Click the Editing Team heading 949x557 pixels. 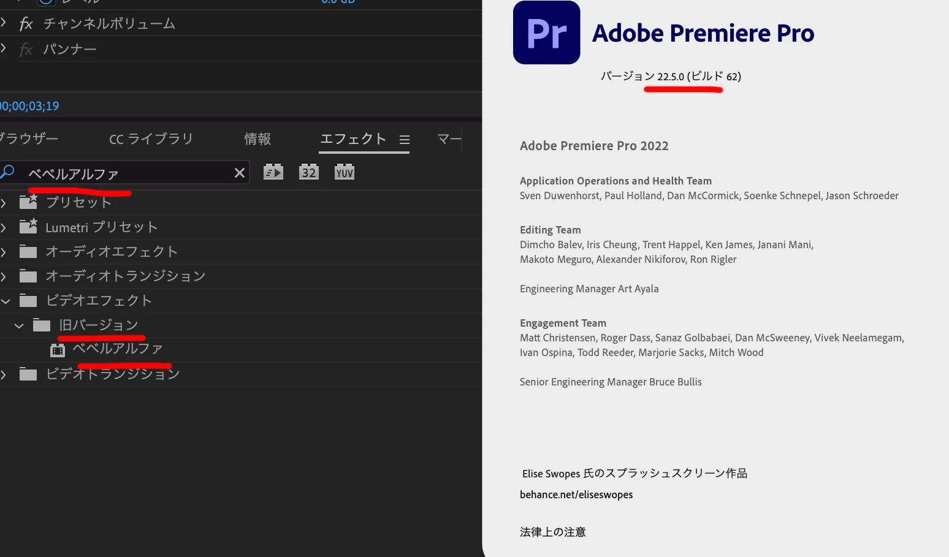click(x=551, y=230)
